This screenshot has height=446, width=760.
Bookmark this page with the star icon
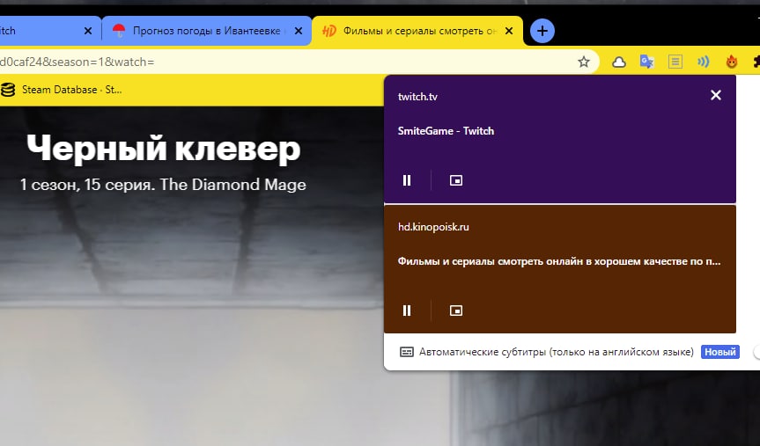(x=584, y=62)
